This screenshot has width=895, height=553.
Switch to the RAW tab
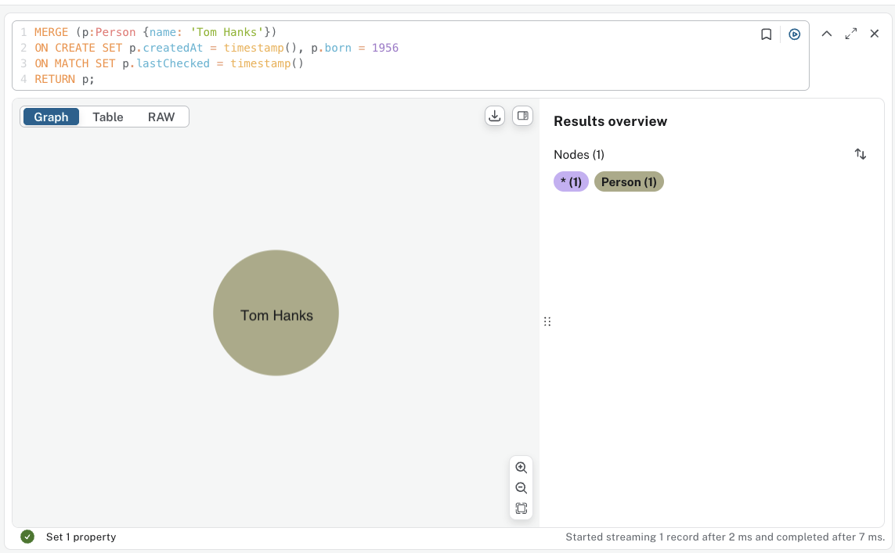click(161, 117)
